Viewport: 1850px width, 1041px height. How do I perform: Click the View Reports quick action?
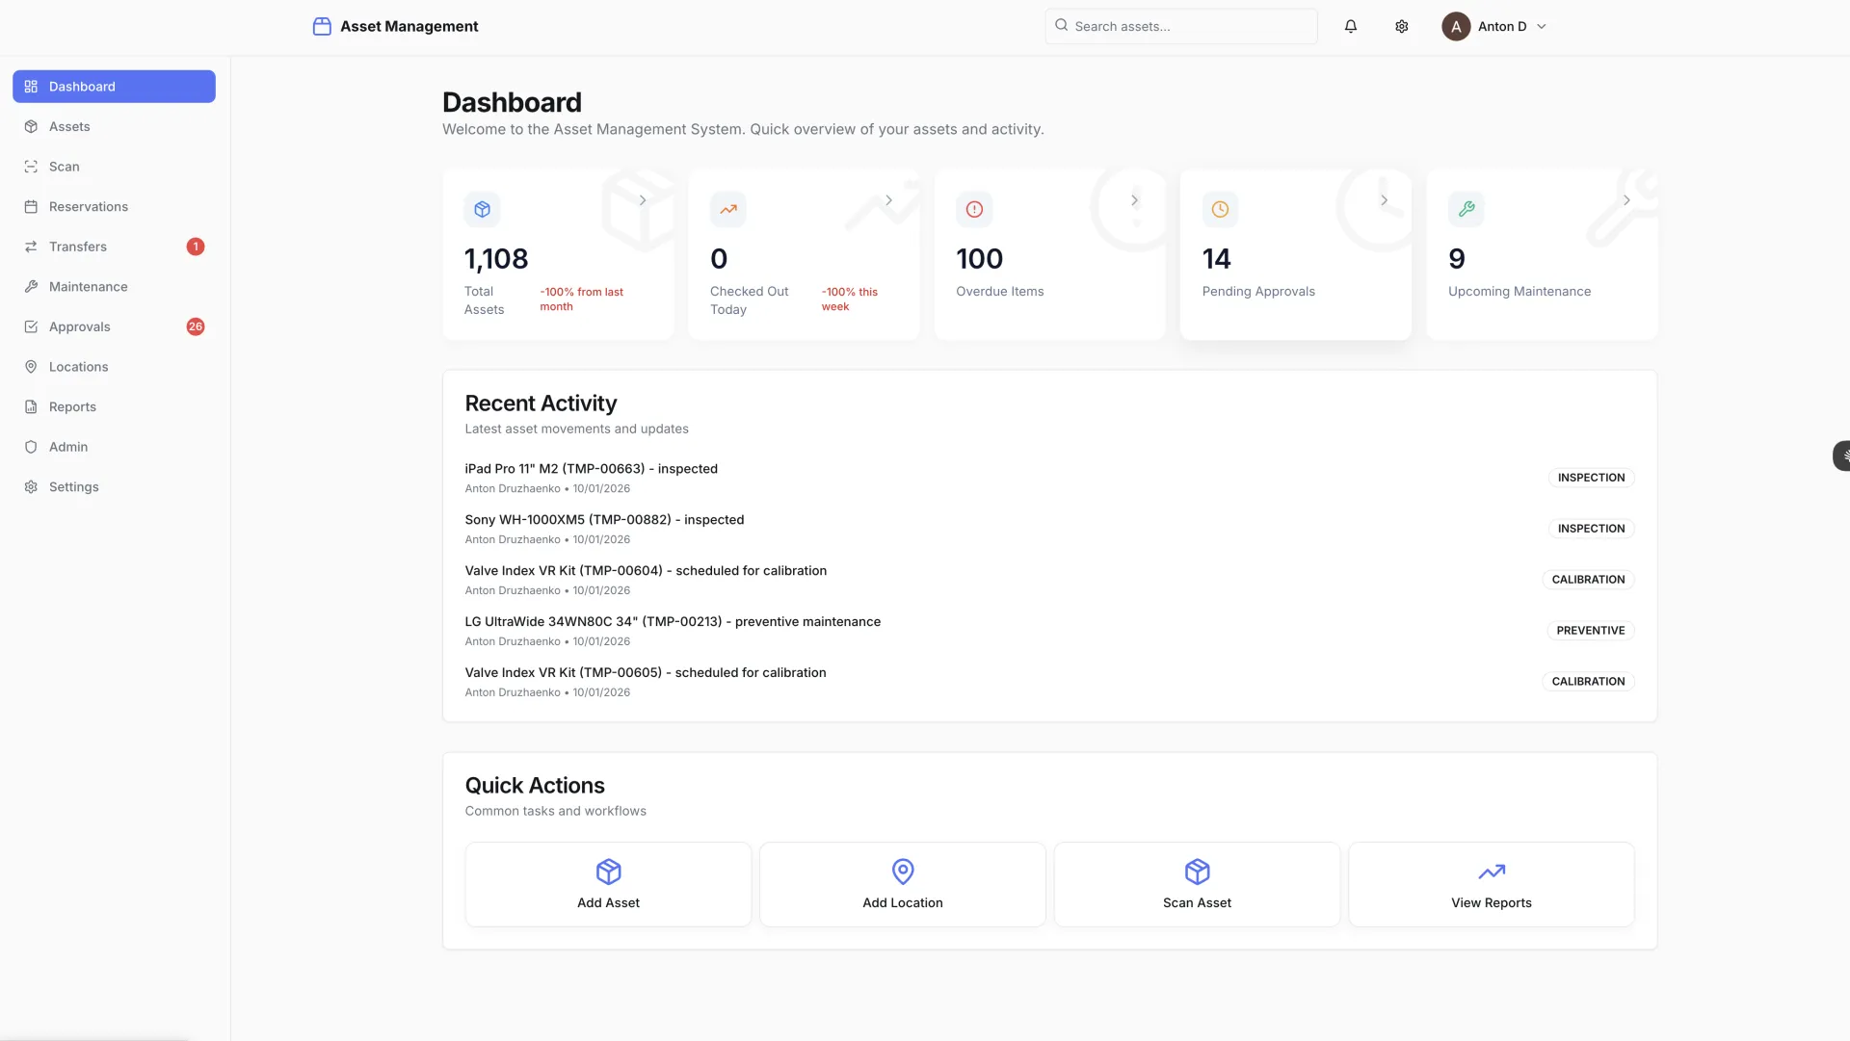1491,883
